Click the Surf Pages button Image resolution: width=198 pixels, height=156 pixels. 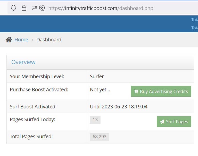[174, 121]
